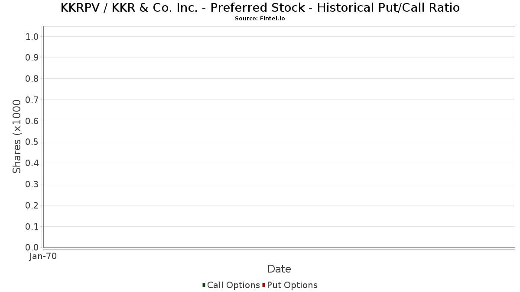Click the green Call Options legend swatch

pyautogui.click(x=204, y=285)
